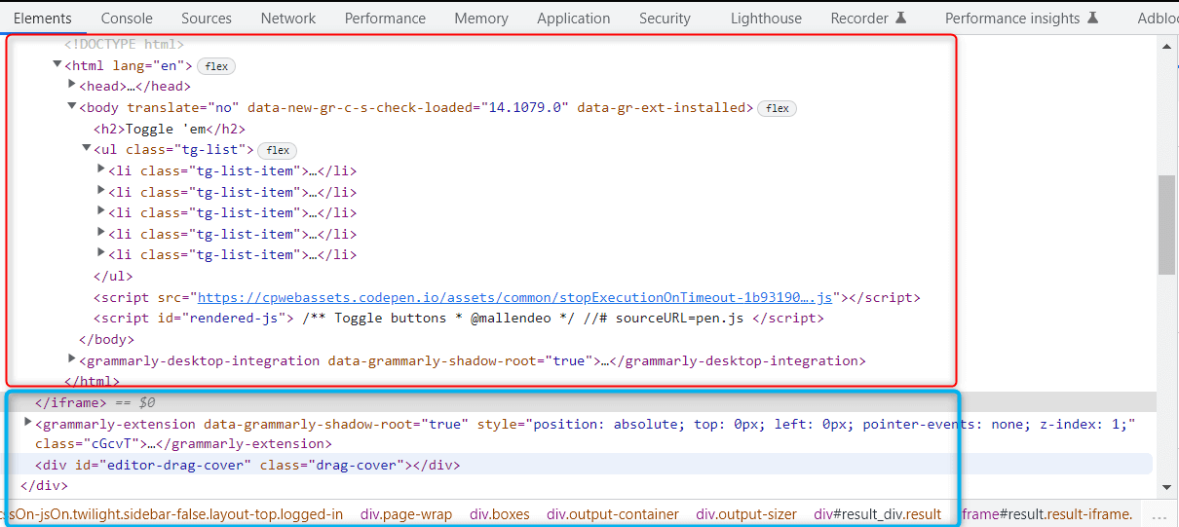This screenshot has width=1179, height=527.
Task: Click the scrollbar down arrow
Action: (1166, 486)
